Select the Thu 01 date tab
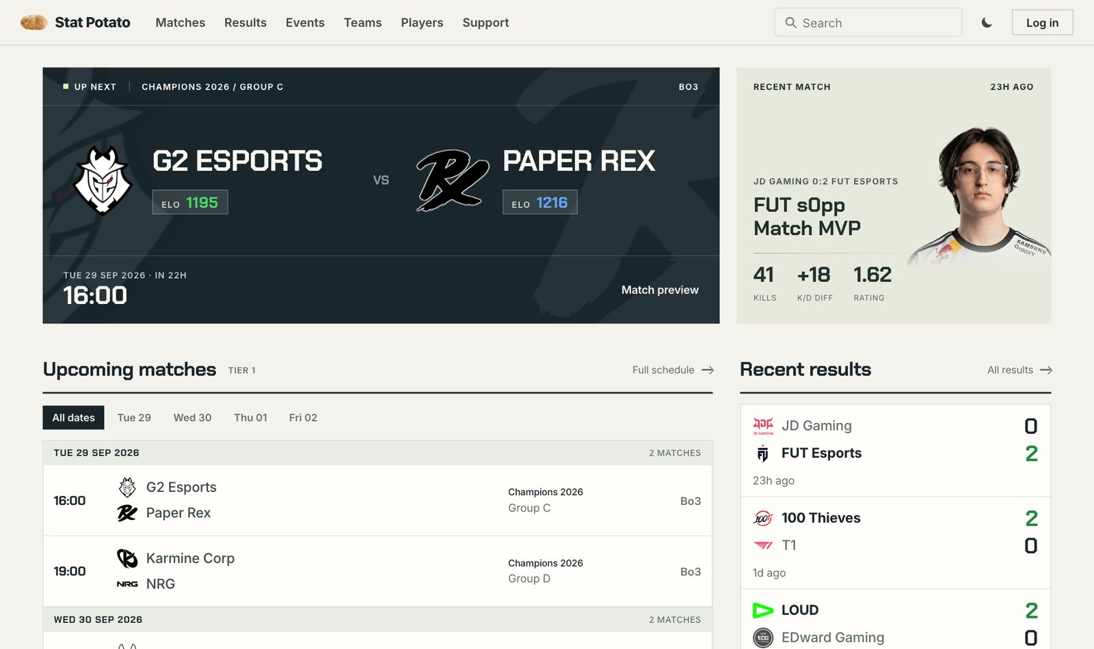Viewport: 1094px width, 649px height. point(251,417)
